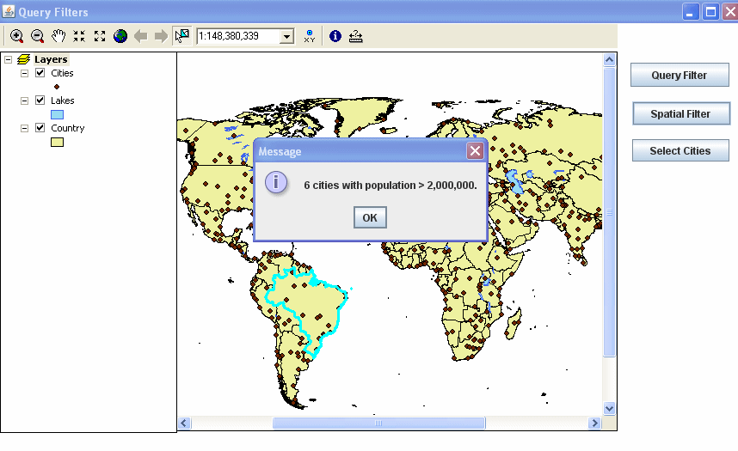
Task: Select the Measure ruler tool
Action: pos(356,36)
